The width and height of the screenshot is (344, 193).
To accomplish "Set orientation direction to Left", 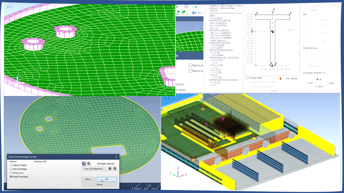I will pos(307,83).
